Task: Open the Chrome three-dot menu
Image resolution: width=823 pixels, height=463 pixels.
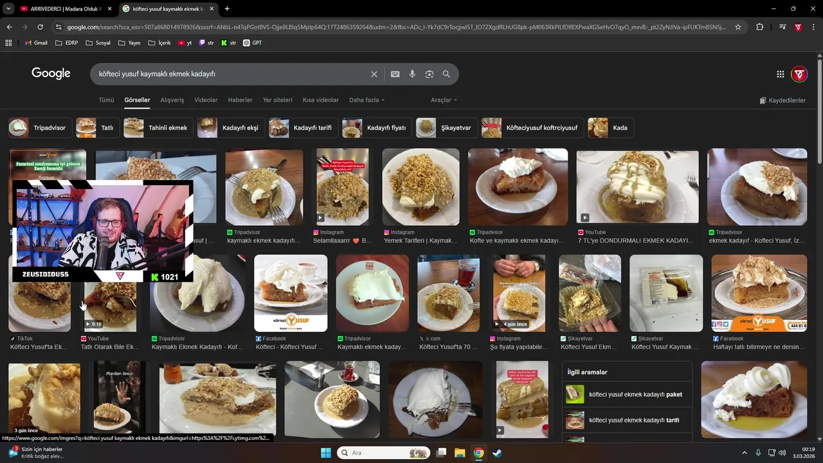Action: tap(814, 27)
